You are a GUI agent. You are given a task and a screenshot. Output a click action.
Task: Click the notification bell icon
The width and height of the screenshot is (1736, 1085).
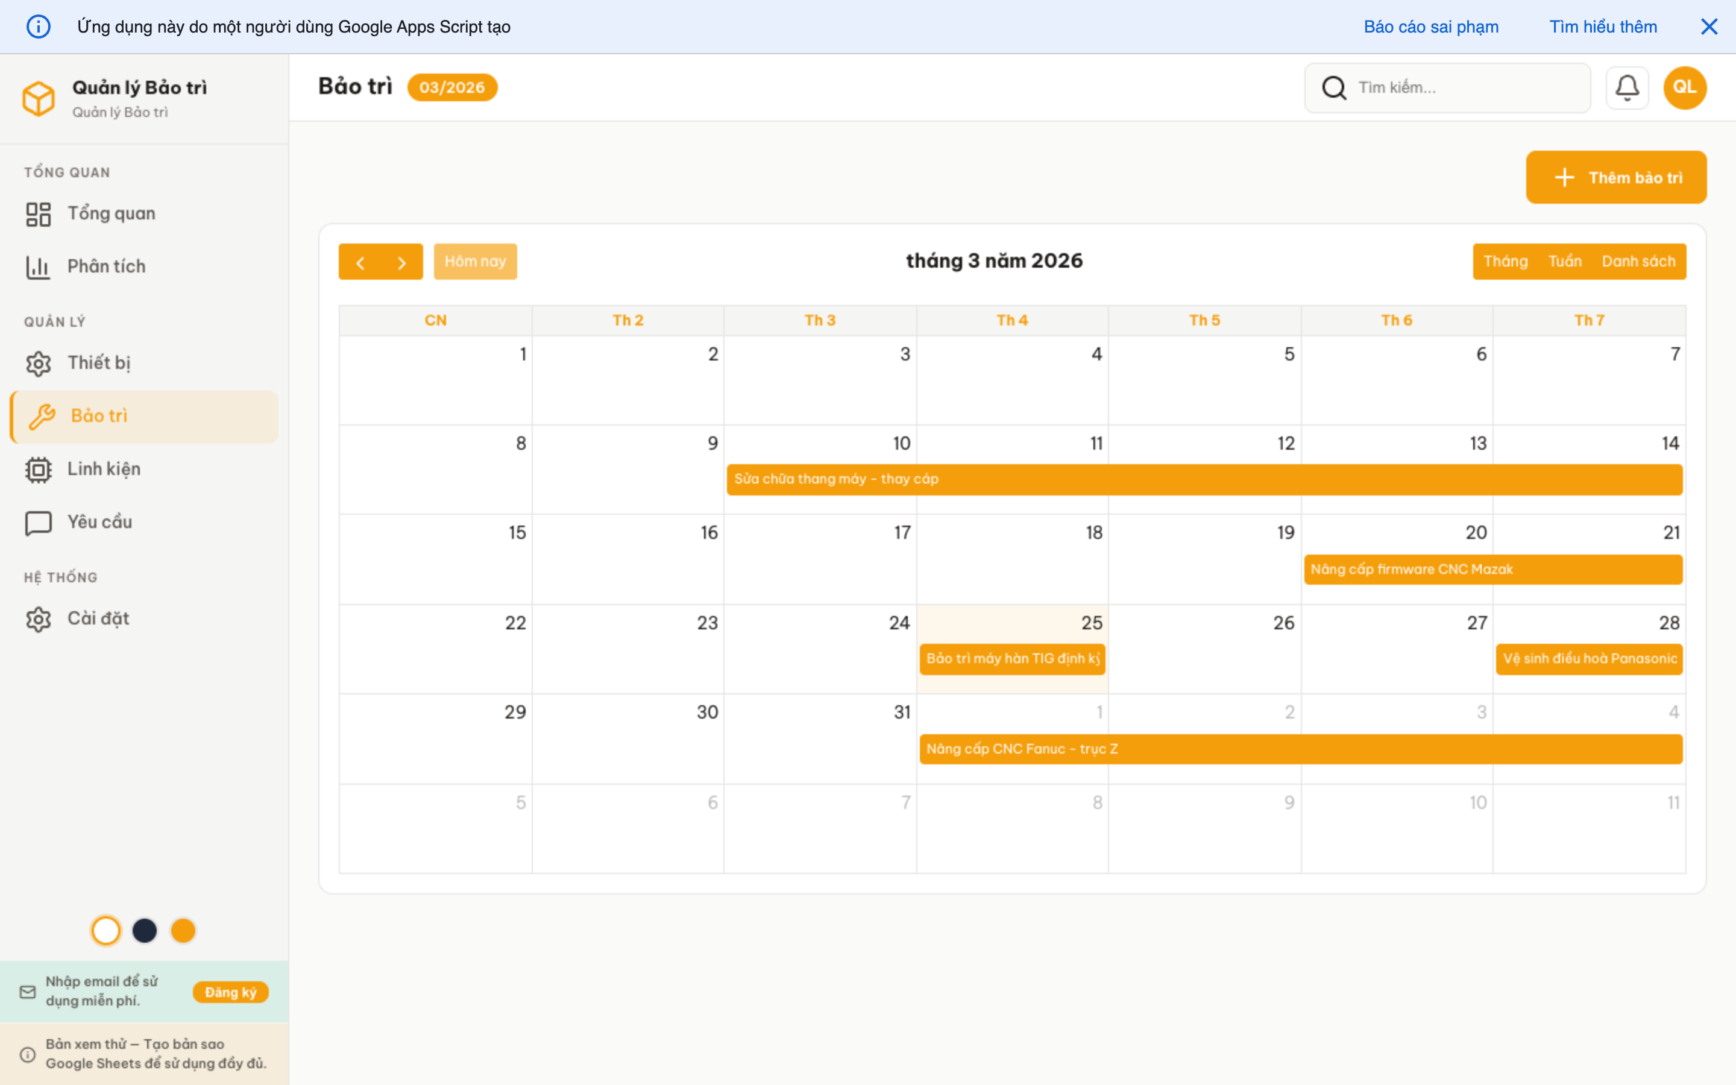tap(1627, 87)
